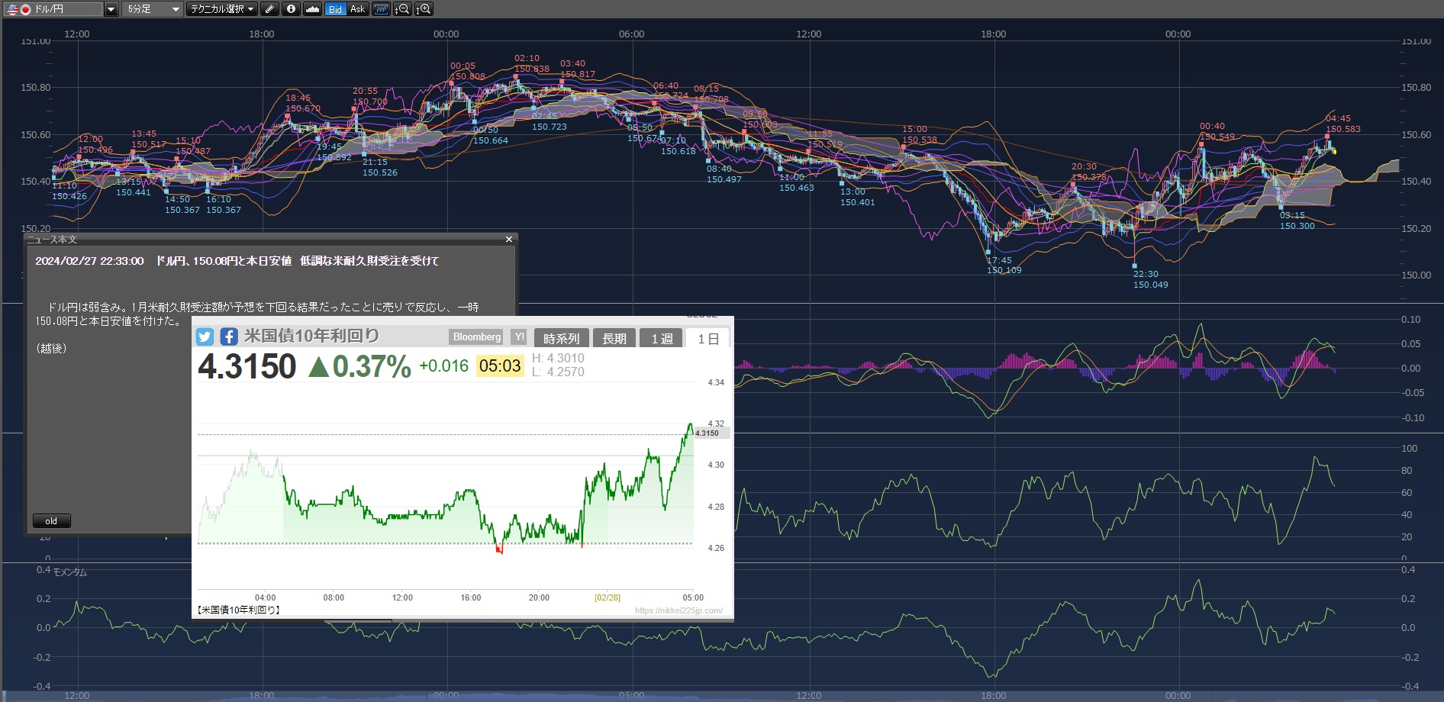
Task: Select the 長期 tab
Action: tap(614, 338)
